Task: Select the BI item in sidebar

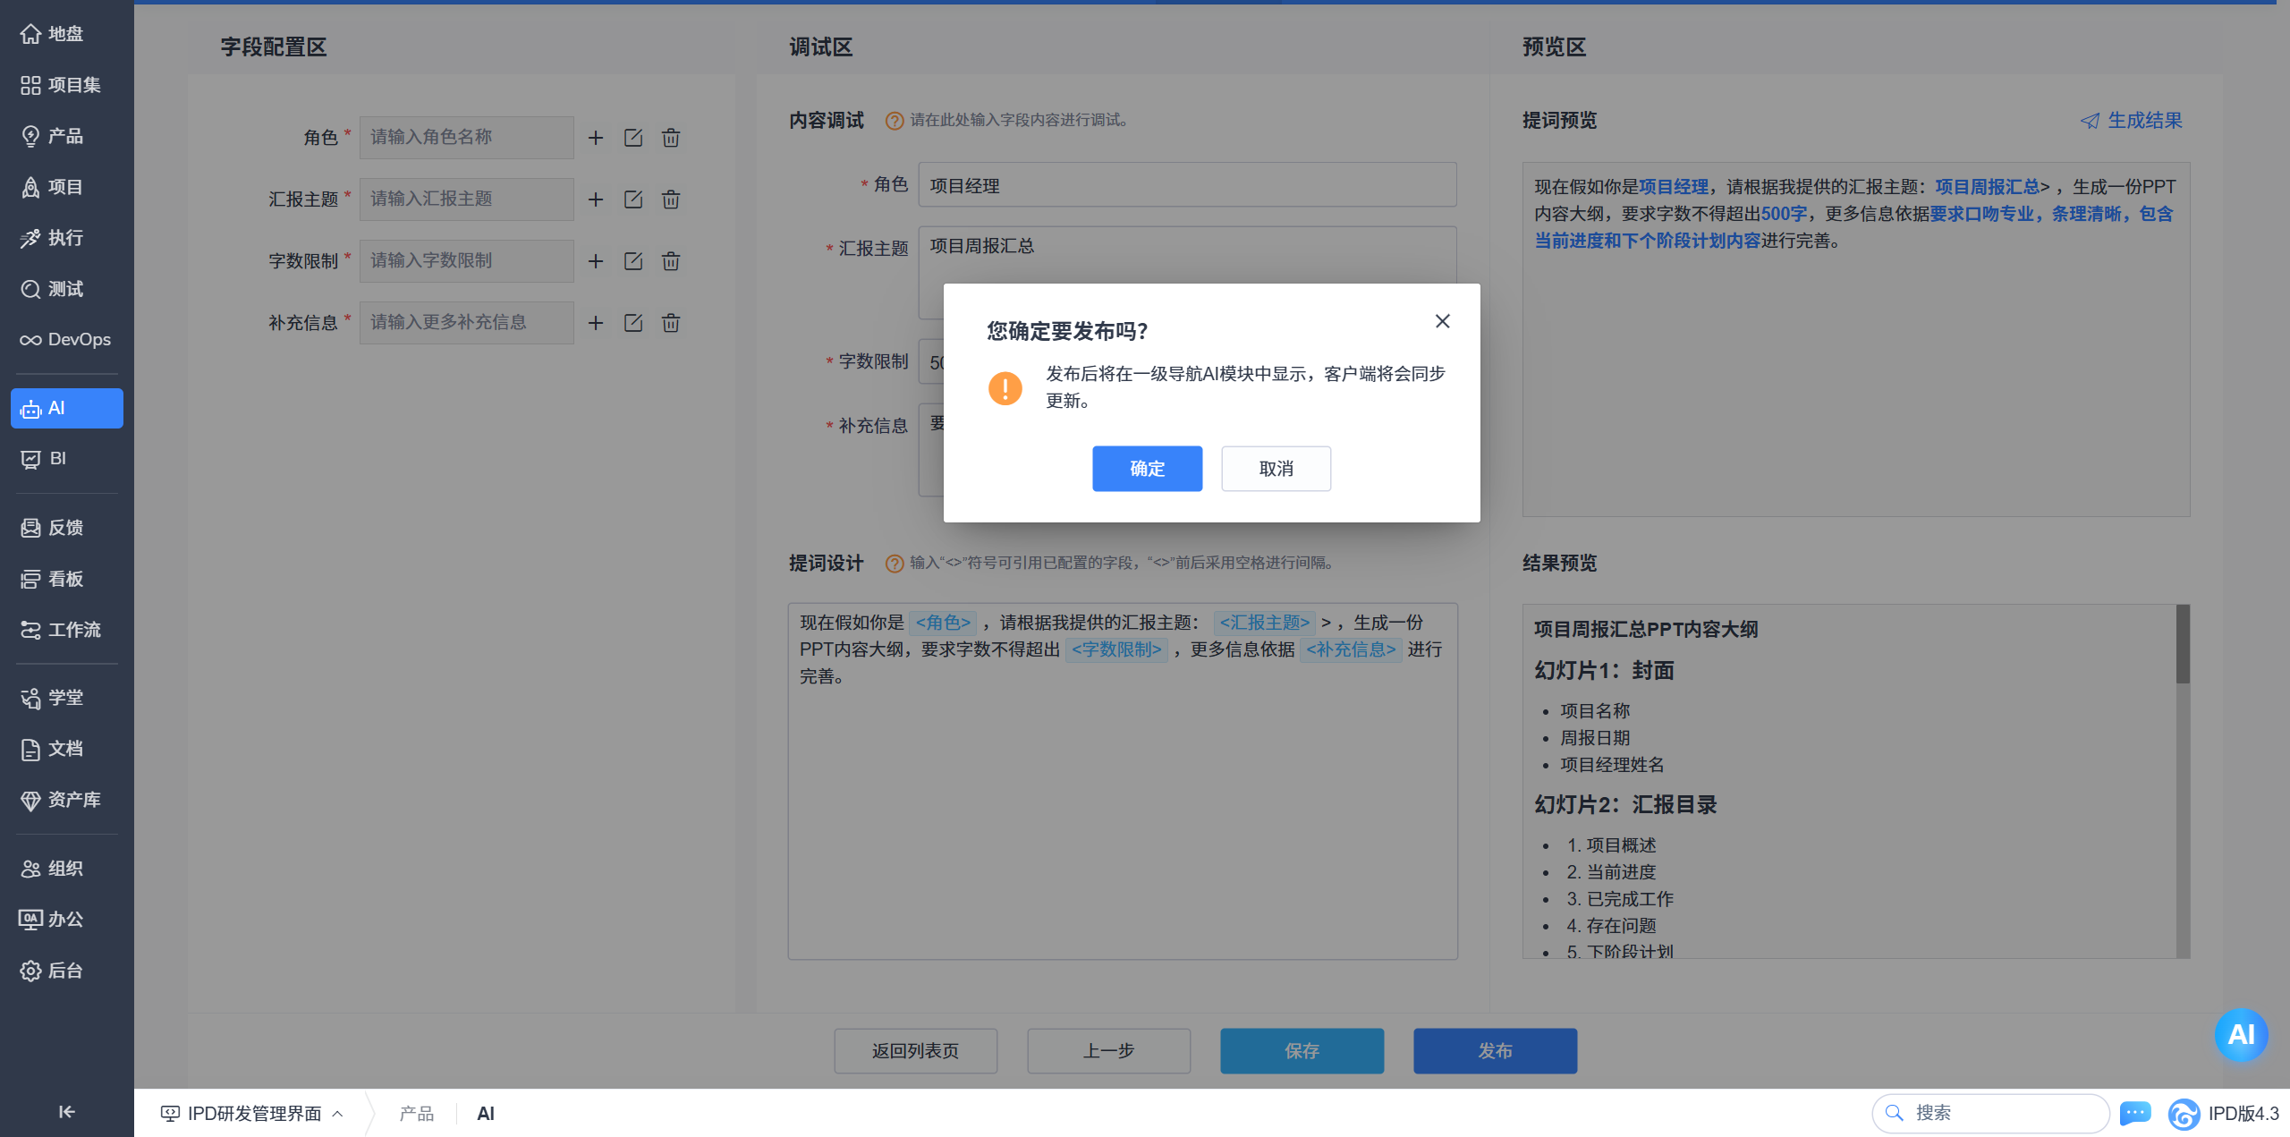Action: [57, 459]
